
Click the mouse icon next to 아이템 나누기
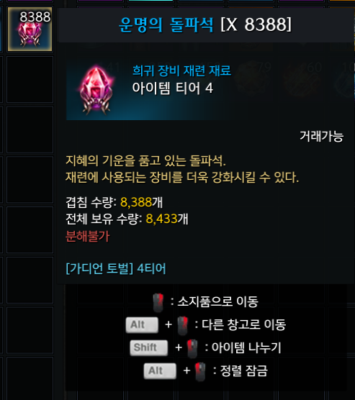(x=192, y=348)
